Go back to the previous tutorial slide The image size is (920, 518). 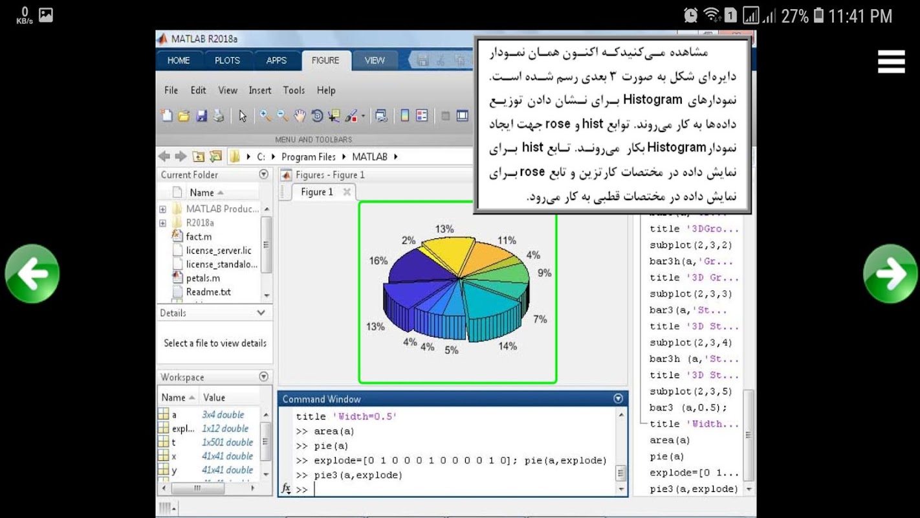pos(32,274)
